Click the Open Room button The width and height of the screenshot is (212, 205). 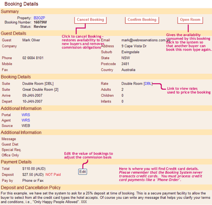point(190,20)
